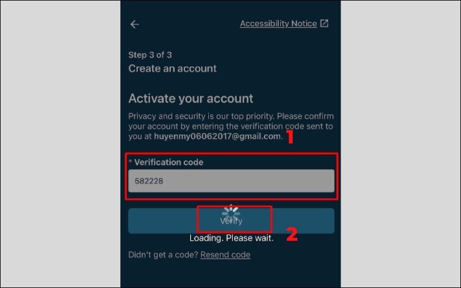461x288 pixels.
Task: Tap the Resend code link
Action: click(225, 255)
